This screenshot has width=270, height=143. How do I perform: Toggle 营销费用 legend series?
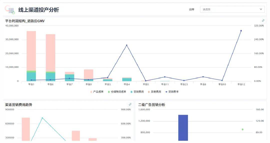coord(137,92)
